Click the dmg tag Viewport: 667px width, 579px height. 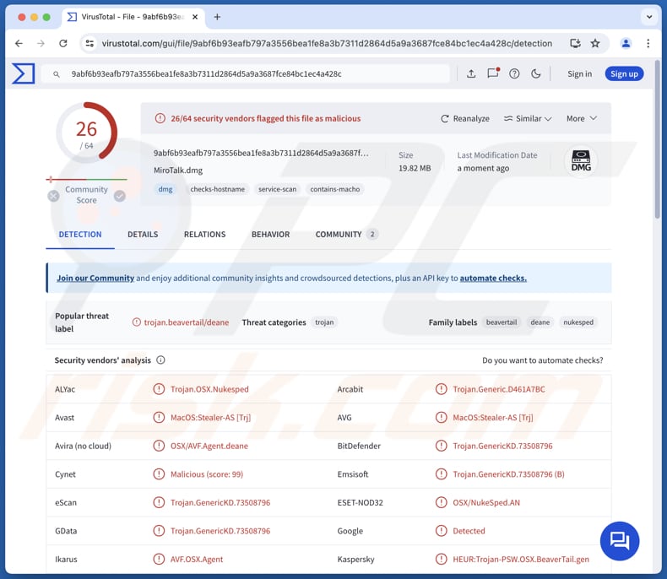(165, 189)
